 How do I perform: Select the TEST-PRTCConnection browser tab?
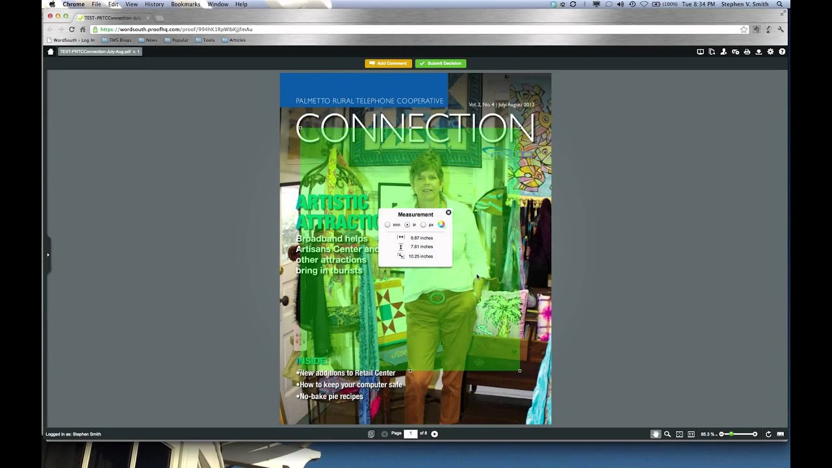[x=112, y=18]
